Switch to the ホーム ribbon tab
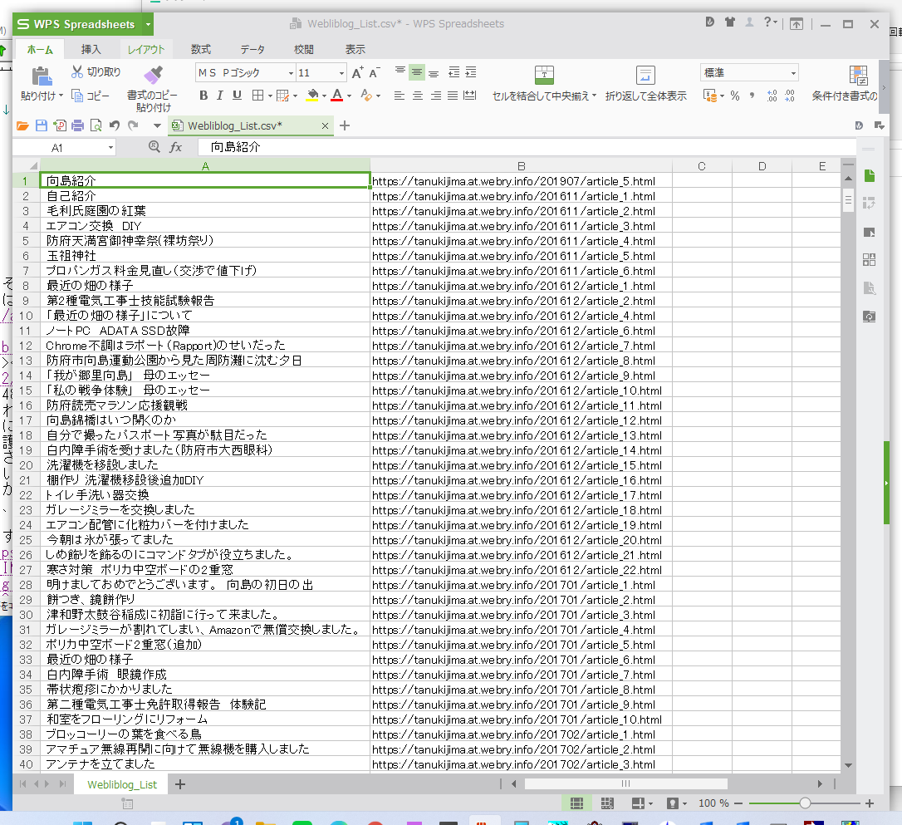This screenshot has width=902, height=825. pos(40,50)
